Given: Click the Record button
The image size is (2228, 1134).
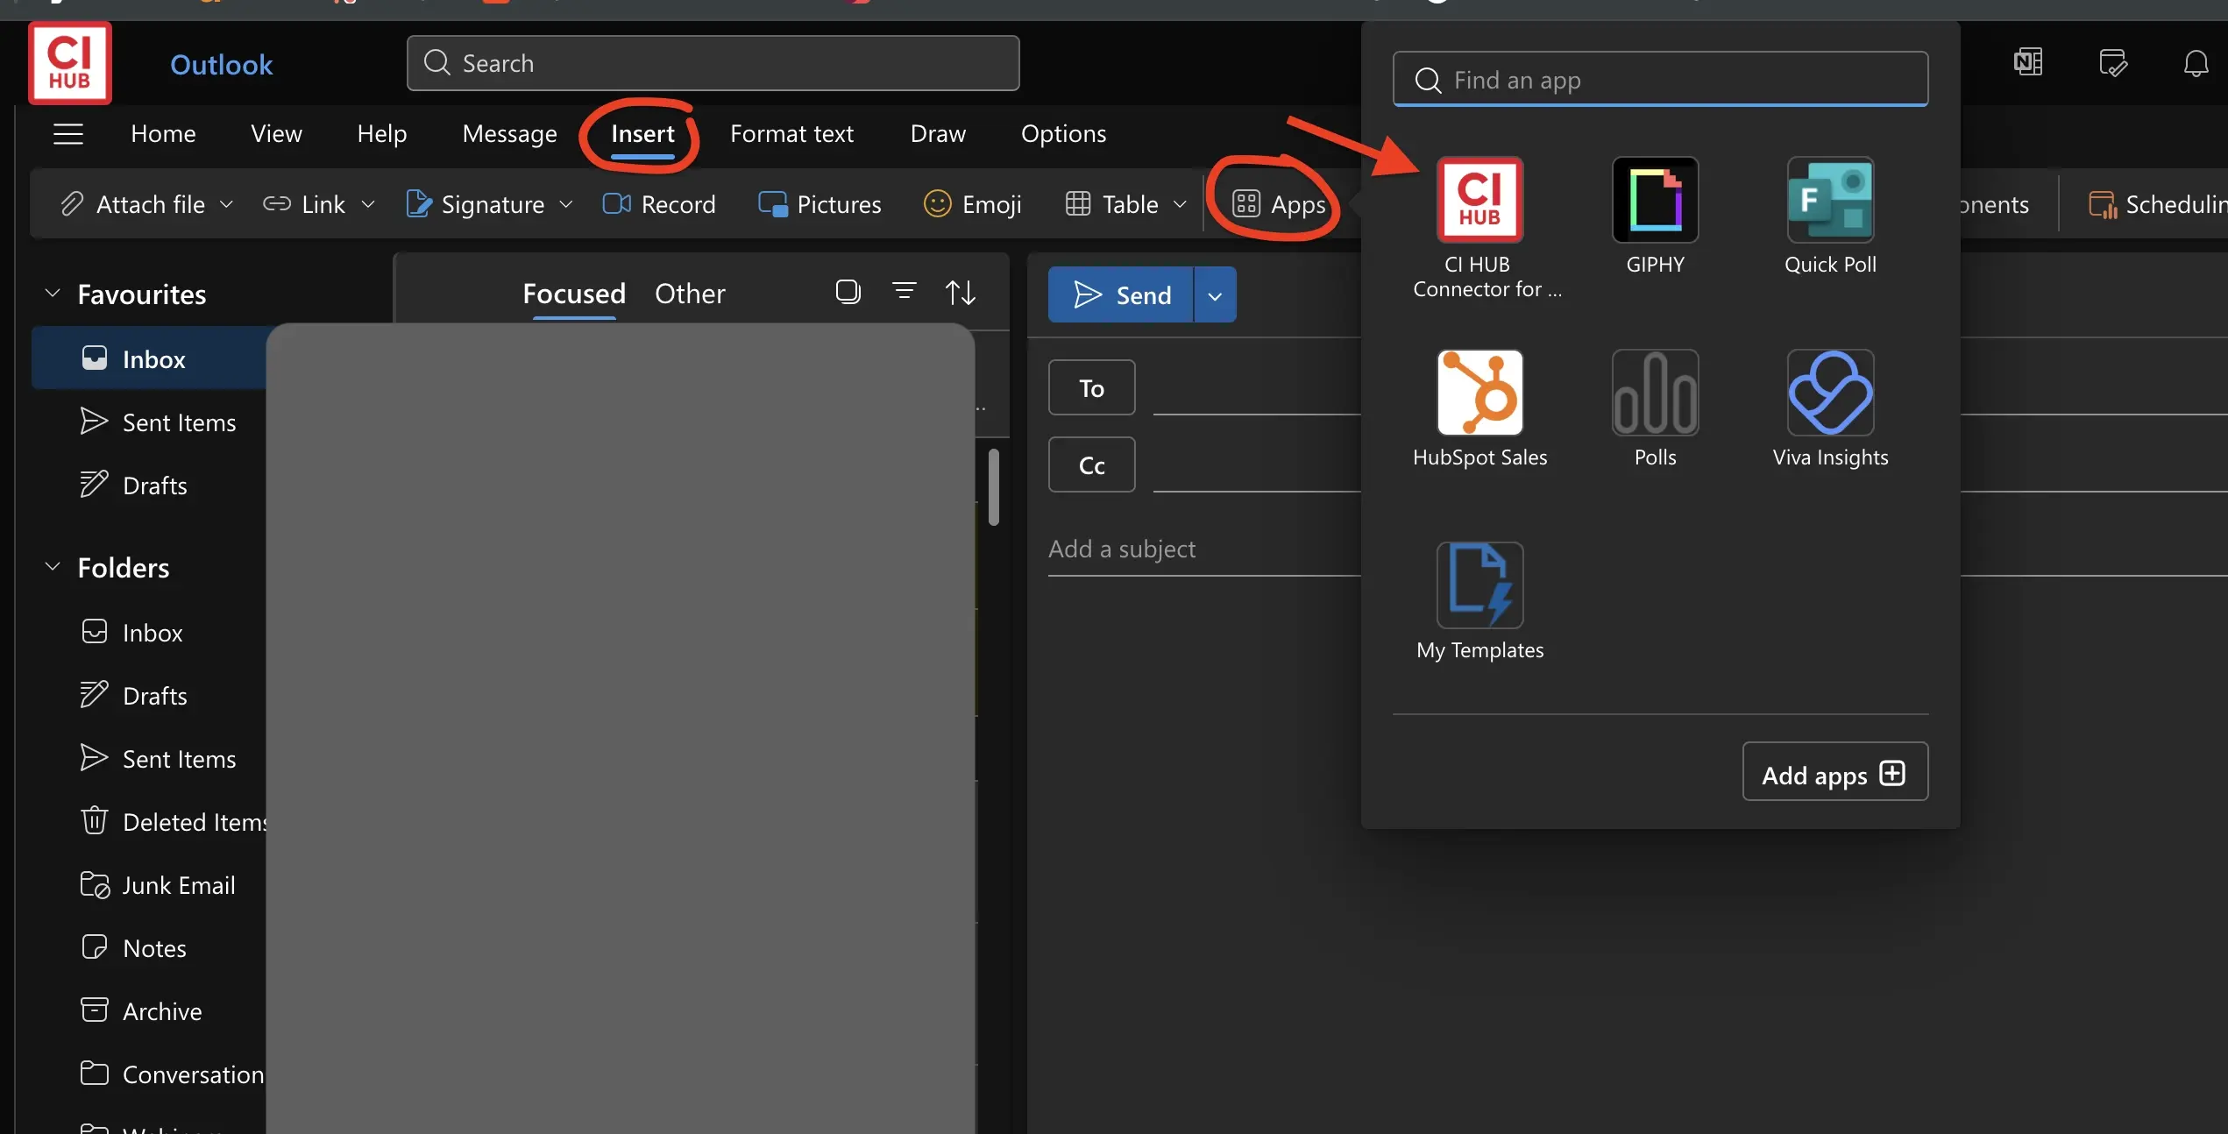Looking at the screenshot, I should pyautogui.click(x=659, y=203).
